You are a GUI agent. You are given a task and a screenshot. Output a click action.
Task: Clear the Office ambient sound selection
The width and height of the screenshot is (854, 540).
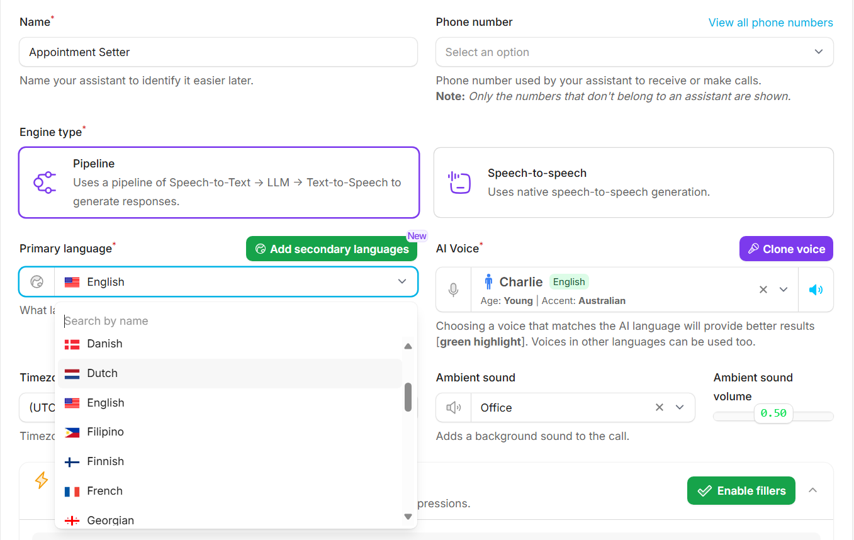tap(659, 408)
